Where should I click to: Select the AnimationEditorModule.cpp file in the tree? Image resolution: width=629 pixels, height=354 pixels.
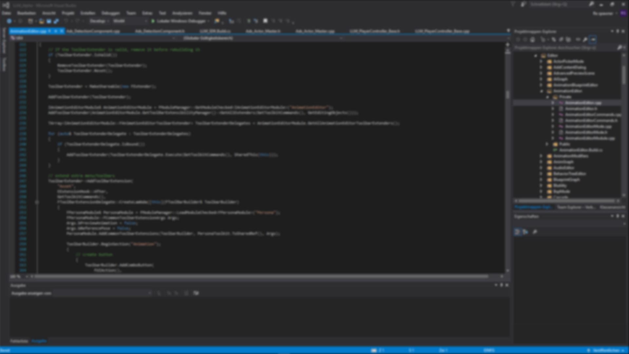coord(590,138)
